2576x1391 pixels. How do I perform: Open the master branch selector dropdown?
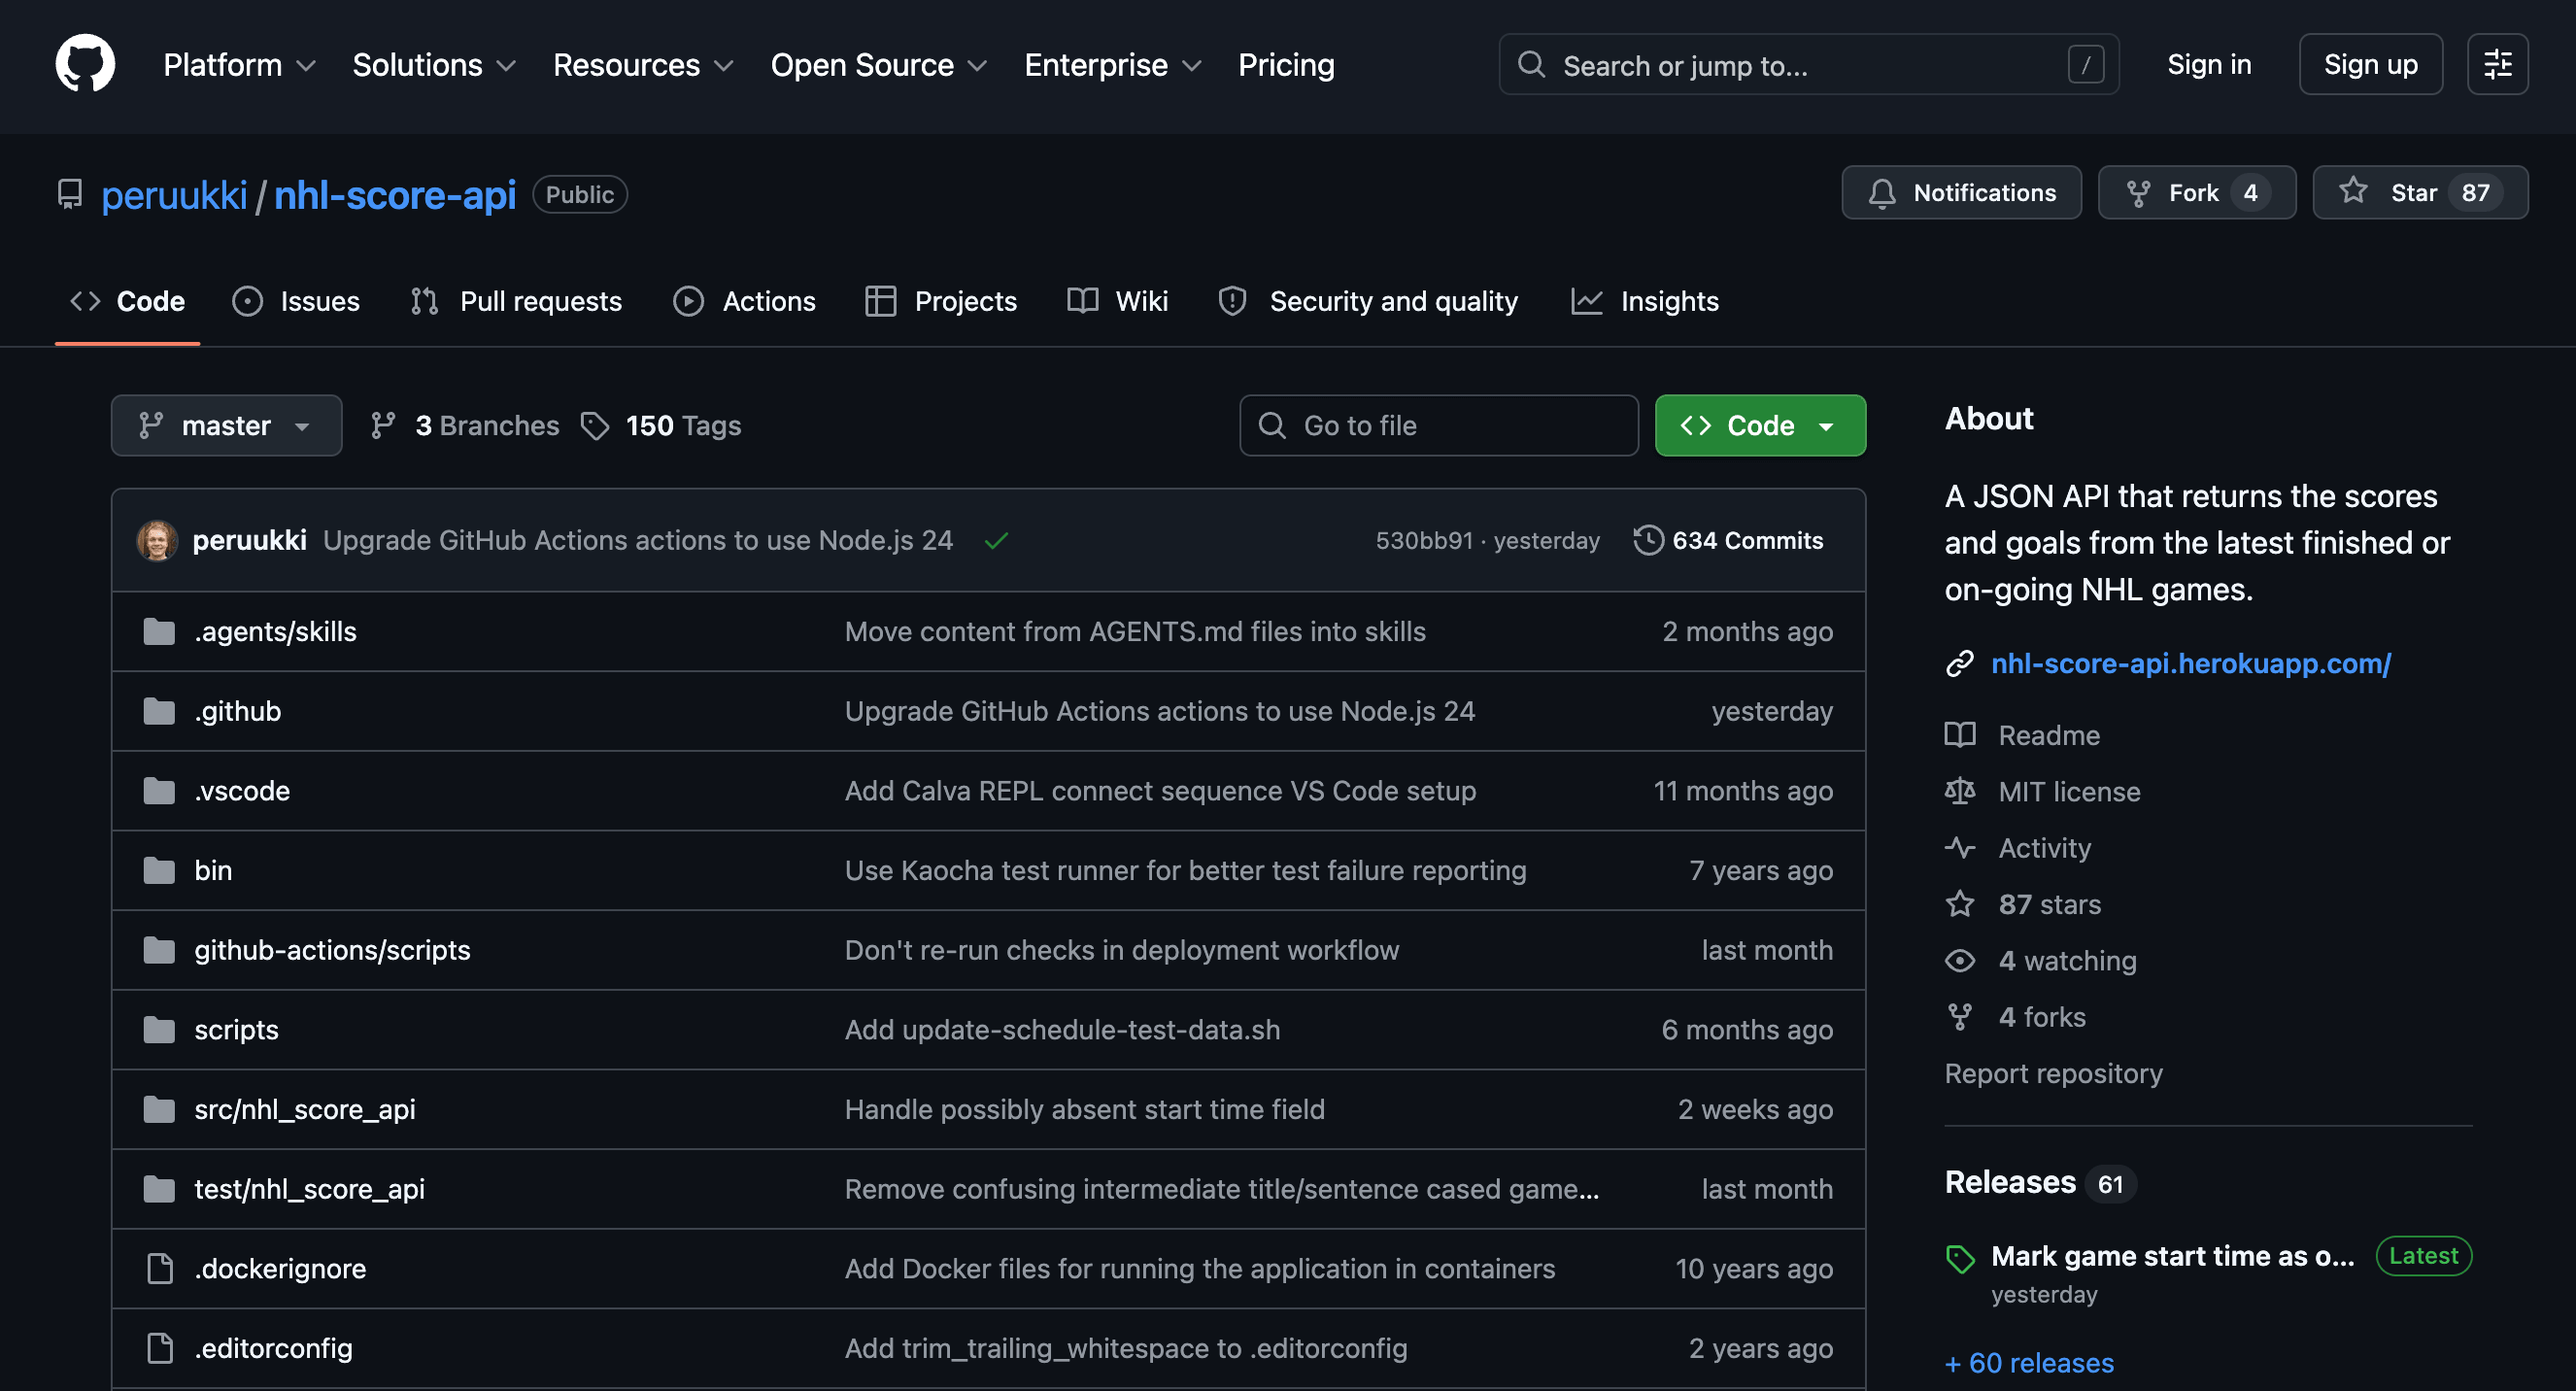pos(226,426)
